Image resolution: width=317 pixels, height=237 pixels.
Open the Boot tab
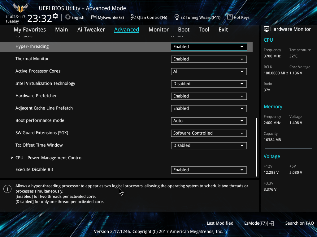click(184, 30)
